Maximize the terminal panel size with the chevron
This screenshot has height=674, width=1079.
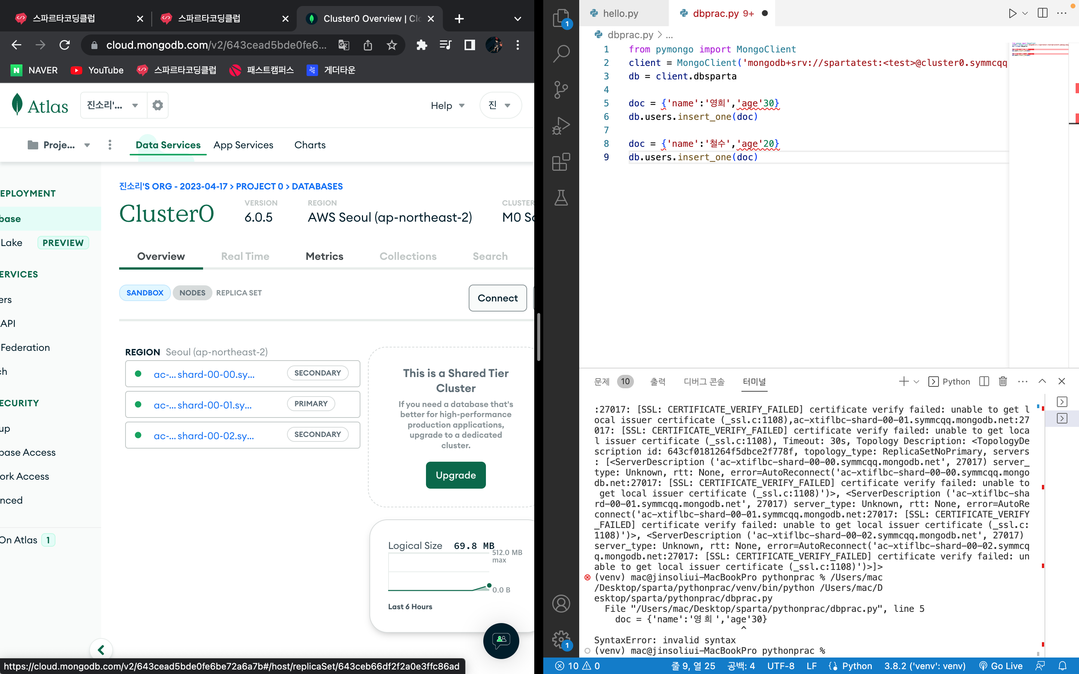tap(1042, 382)
